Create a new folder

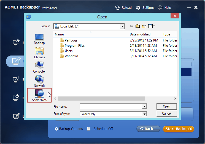coord(144,26)
